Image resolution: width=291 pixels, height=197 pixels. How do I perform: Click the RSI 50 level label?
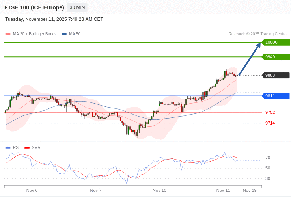coord(268,168)
